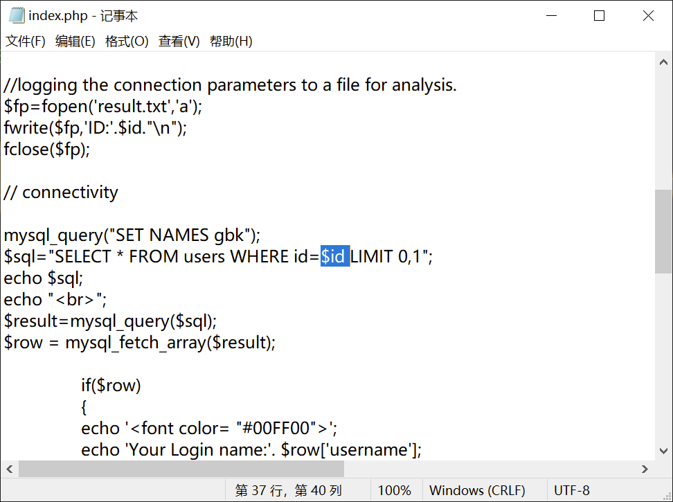Click the 'echo $sql;' line
The height and width of the screenshot is (502, 673).
[x=44, y=278]
